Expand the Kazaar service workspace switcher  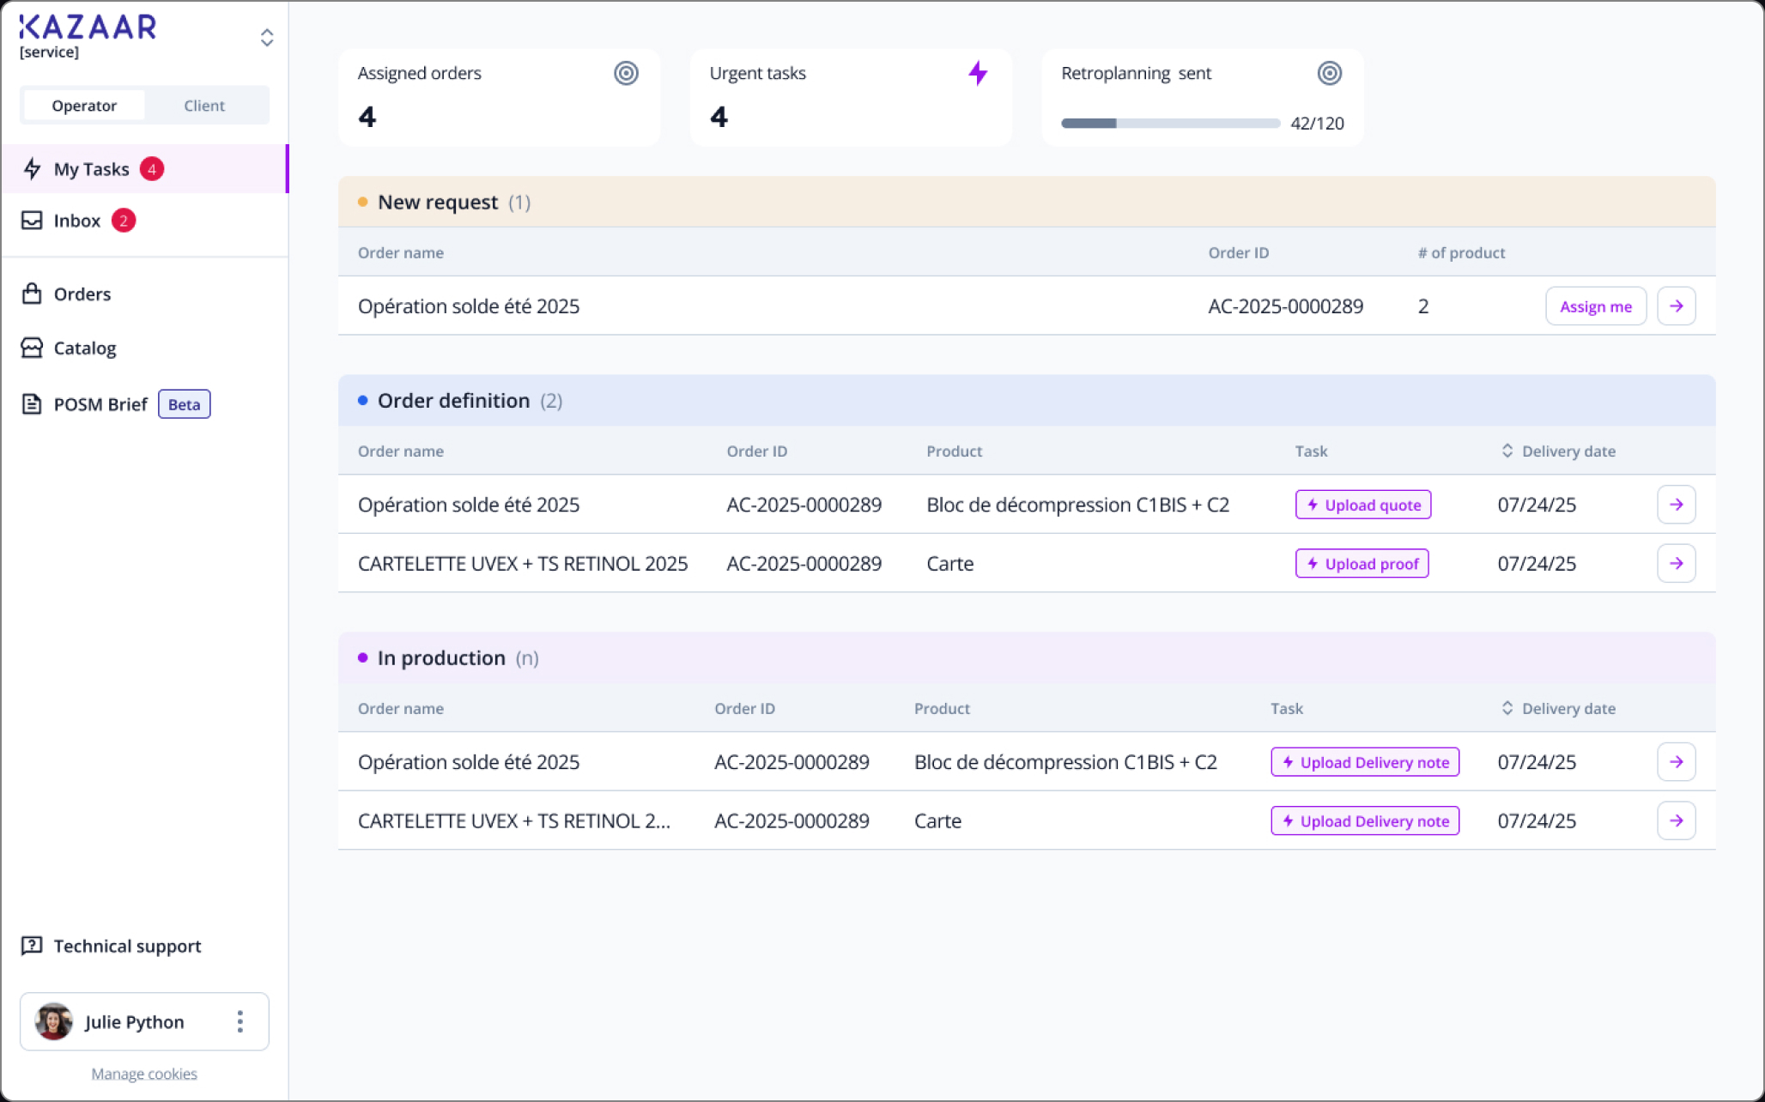267,38
